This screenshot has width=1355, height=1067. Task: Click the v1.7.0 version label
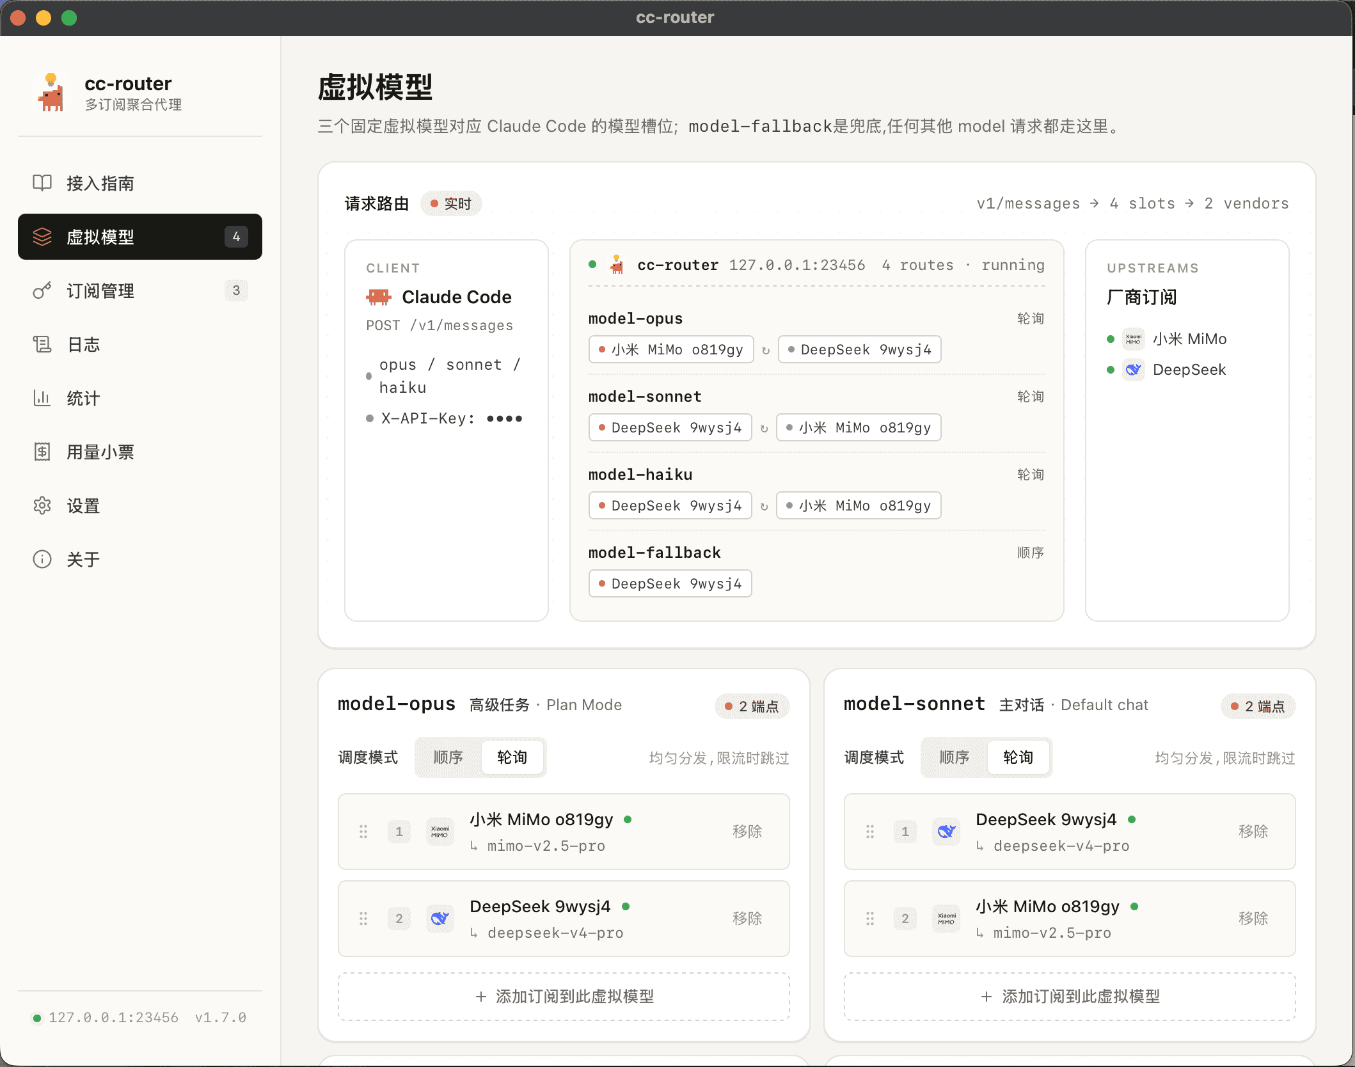(221, 1018)
